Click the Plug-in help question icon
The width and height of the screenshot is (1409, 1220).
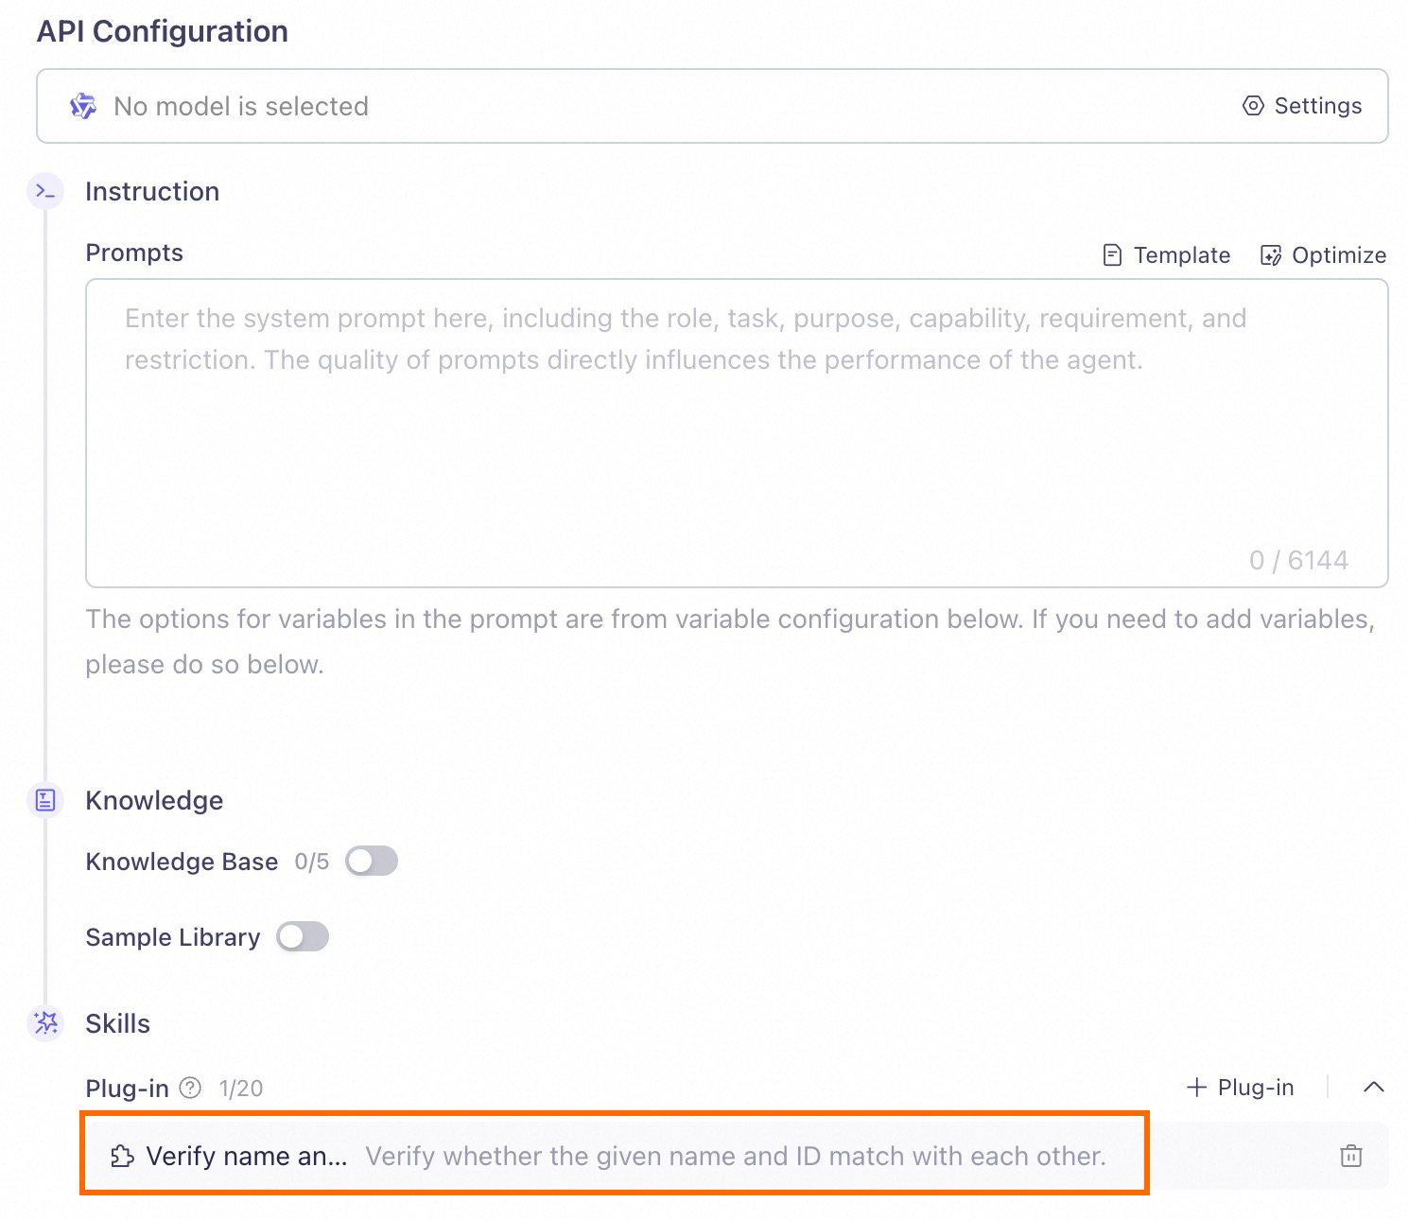190,1088
